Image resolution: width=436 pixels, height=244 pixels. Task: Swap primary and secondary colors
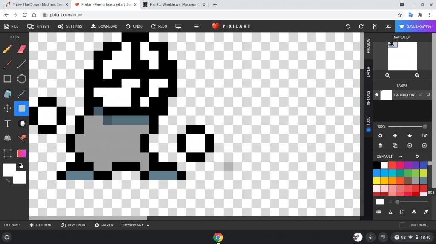(x=8, y=181)
